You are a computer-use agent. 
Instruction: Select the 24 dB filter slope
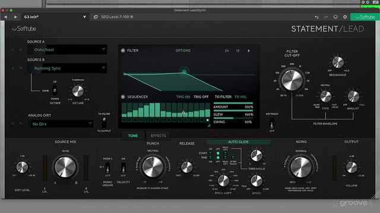coord(227,50)
